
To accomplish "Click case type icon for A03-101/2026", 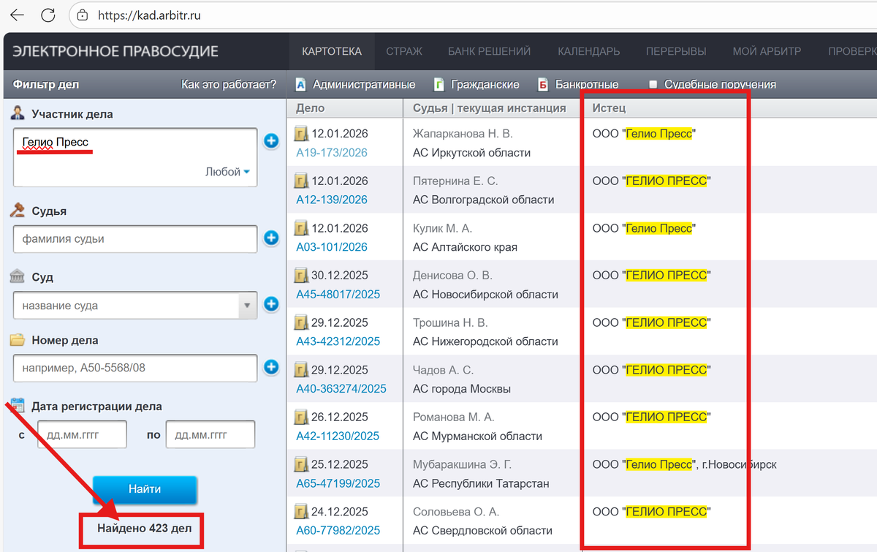I will click(x=301, y=228).
